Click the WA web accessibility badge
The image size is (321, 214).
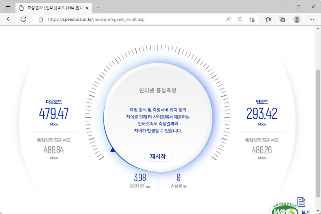coord(284,208)
